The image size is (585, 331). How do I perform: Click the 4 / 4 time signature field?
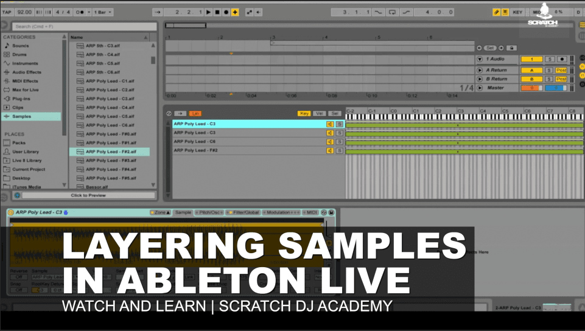pyautogui.click(x=63, y=12)
